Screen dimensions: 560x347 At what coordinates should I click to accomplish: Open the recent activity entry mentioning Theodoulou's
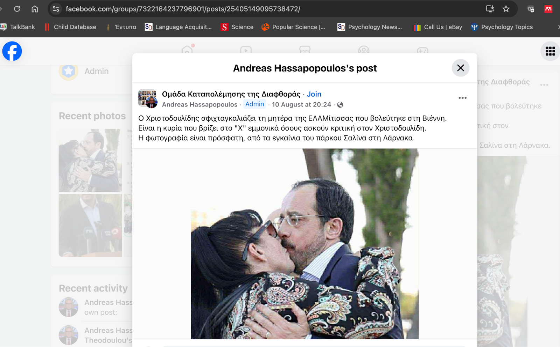click(108, 335)
